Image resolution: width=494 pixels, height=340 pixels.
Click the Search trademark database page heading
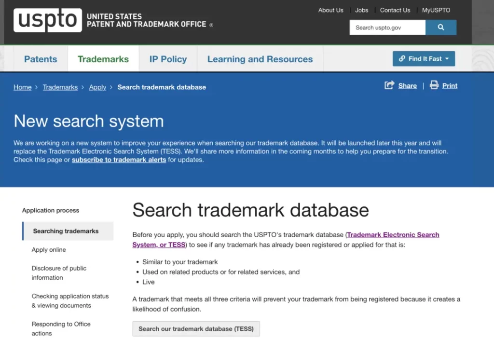pyautogui.click(x=250, y=210)
